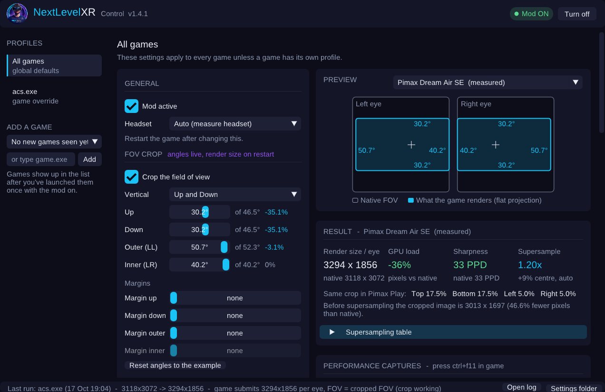Click the Down angle slider
This screenshot has height=392, width=605.
pyautogui.click(x=200, y=230)
